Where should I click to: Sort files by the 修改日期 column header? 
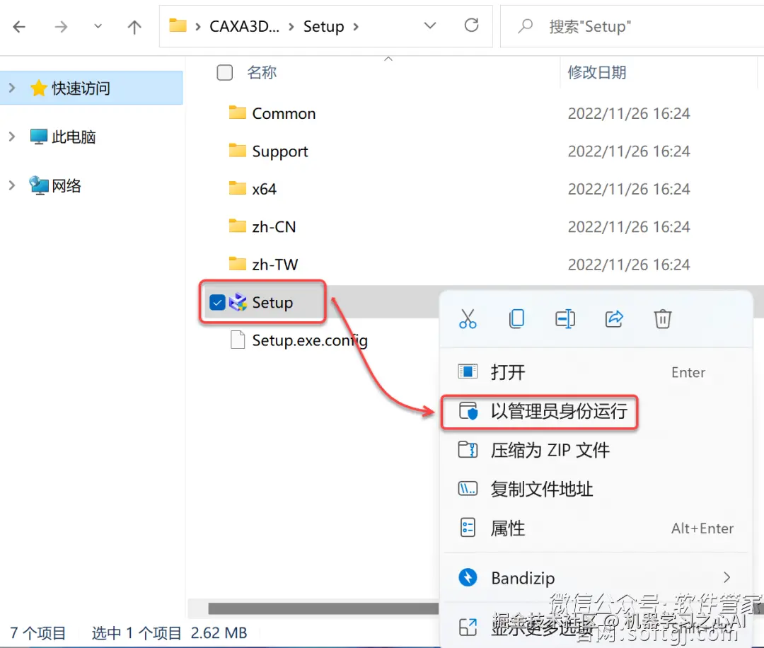597,73
